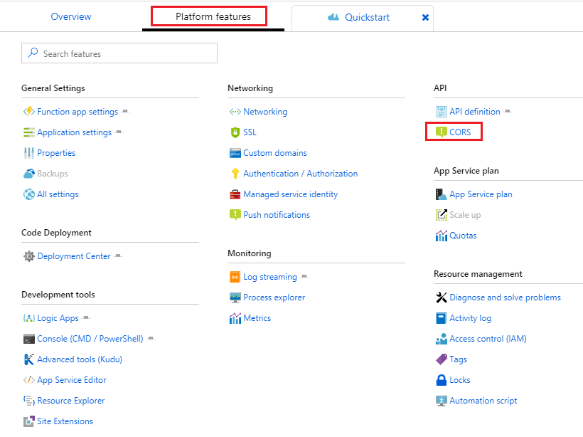Click the SSL green padlock icon
Screen dimensions: 583x437
235,132
